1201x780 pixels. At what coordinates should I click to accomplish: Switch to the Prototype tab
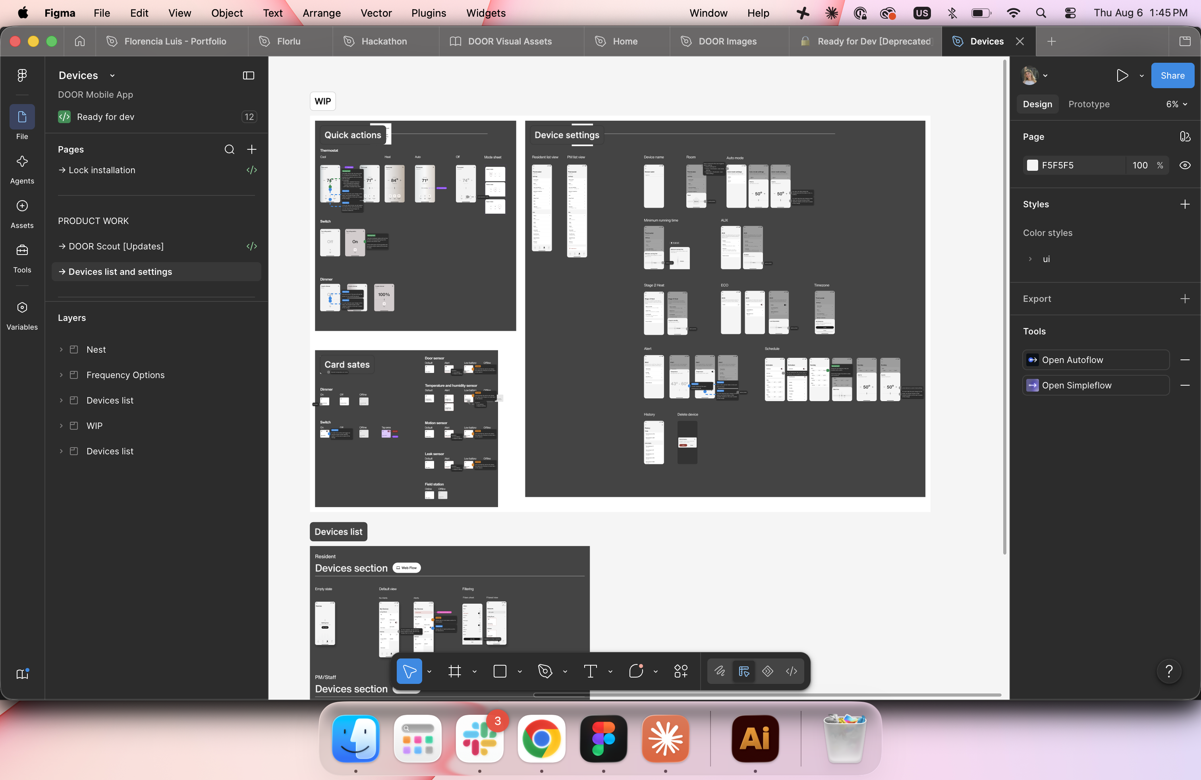click(1089, 104)
